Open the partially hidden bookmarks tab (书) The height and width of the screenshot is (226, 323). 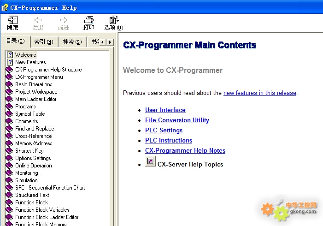(x=95, y=42)
